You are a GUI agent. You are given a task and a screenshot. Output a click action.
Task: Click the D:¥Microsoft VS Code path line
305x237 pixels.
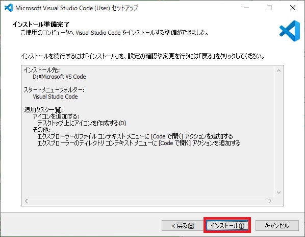pos(59,77)
